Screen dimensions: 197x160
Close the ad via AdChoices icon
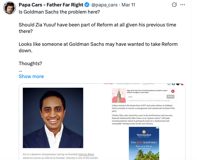[x=158, y=128]
